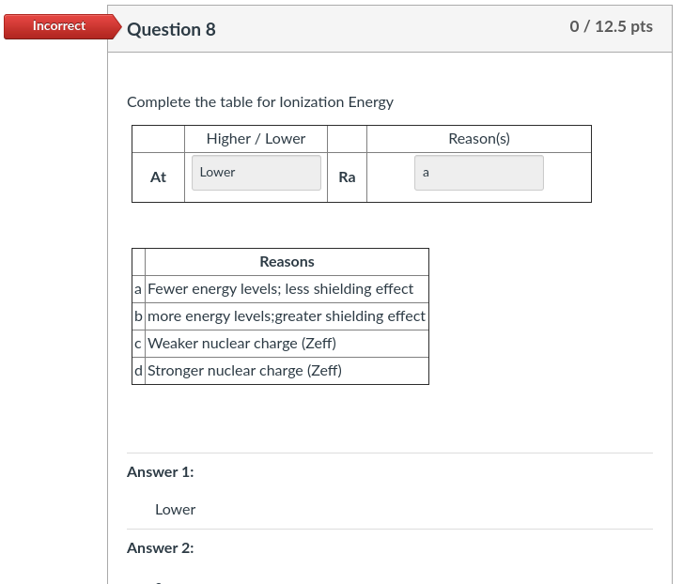
Task: Click the Ra element cell
Action: tap(347, 177)
